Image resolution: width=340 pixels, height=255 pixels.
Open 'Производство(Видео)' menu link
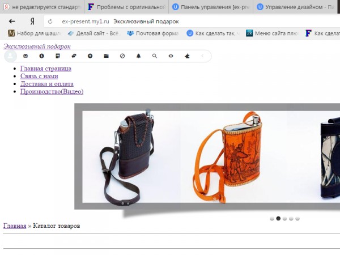pos(52,91)
